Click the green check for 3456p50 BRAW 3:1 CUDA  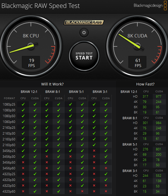click(106, 162)
